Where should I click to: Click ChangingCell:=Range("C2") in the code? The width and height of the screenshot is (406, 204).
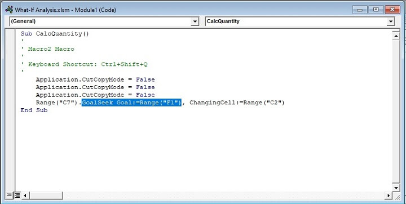pos(237,103)
